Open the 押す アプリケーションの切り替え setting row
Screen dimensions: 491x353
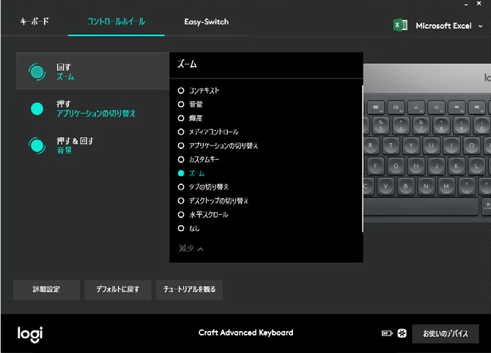[x=92, y=109]
